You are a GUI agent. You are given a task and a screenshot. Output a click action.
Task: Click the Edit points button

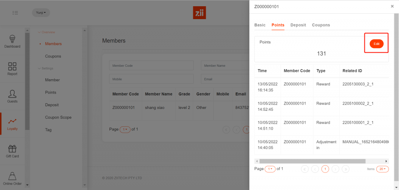(376, 44)
